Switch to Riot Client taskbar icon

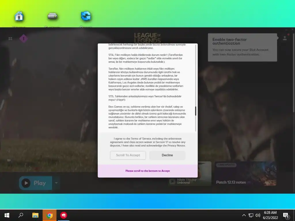(64, 215)
